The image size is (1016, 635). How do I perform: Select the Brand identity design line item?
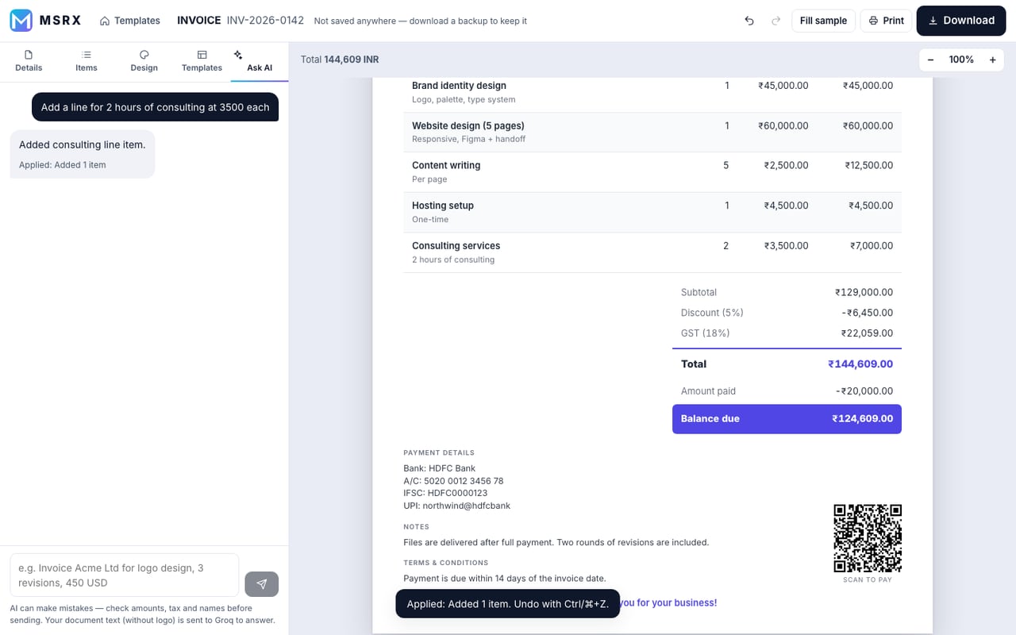[652, 92]
